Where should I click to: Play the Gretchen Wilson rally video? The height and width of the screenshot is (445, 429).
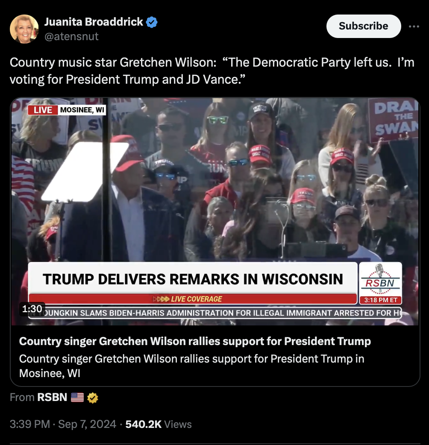coord(215,211)
